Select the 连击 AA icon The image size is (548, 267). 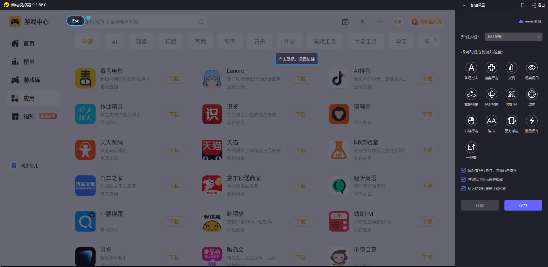pos(491,121)
